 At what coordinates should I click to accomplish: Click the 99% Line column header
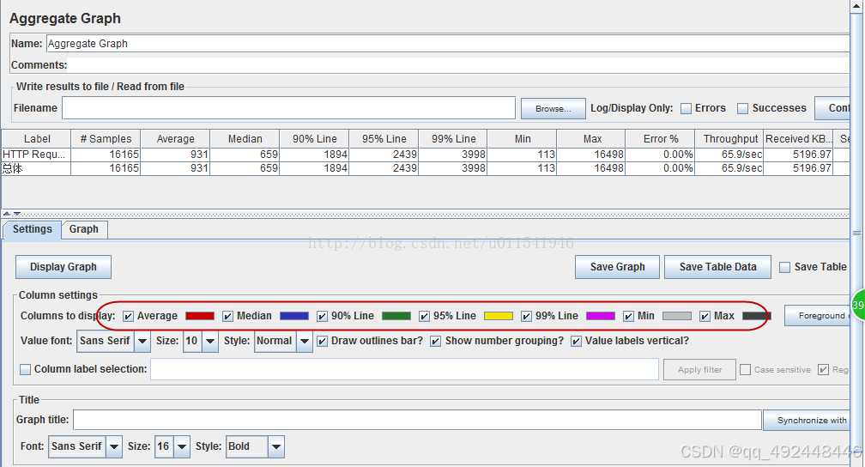point(453,139)
